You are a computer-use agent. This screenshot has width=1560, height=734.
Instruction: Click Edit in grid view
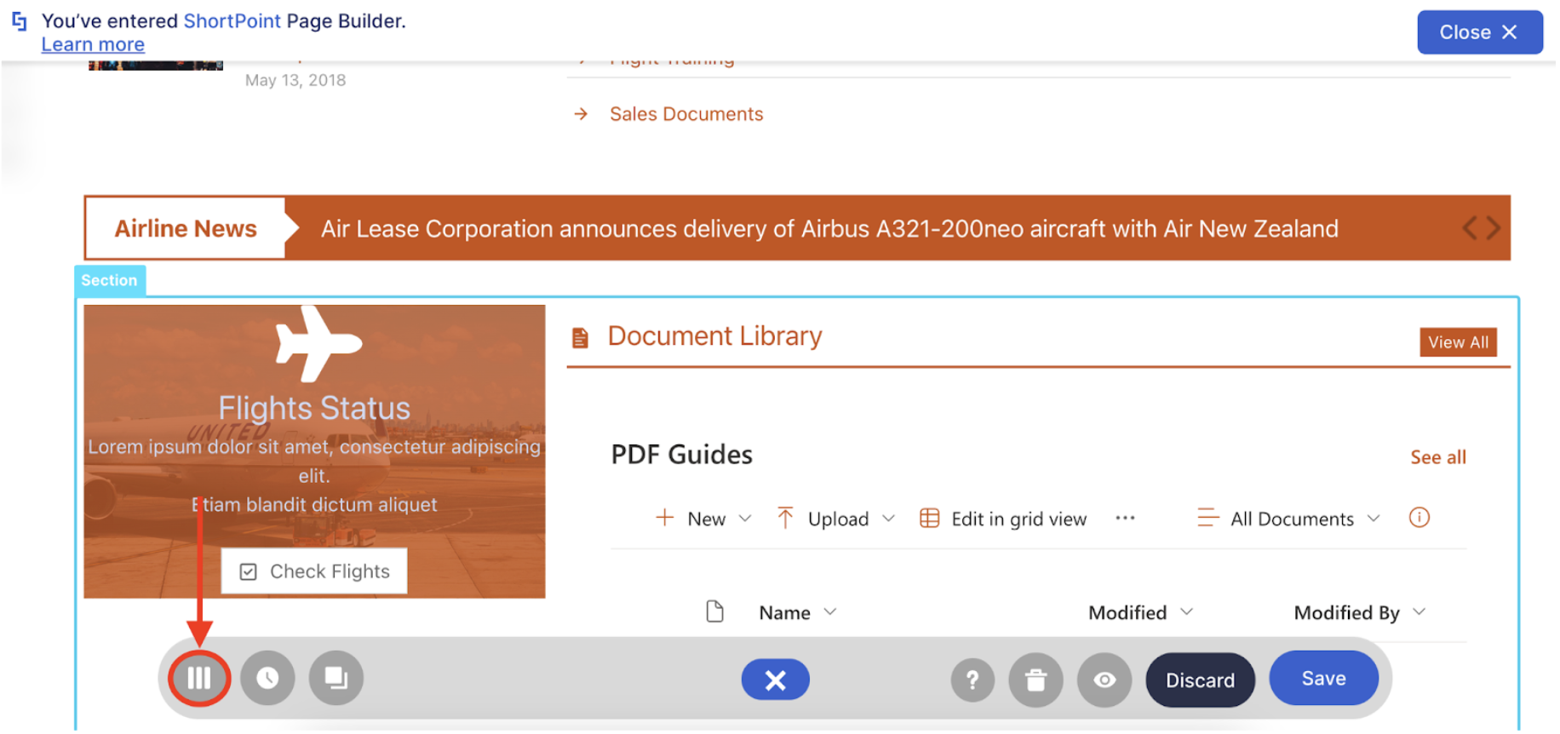coord(1003,519)
